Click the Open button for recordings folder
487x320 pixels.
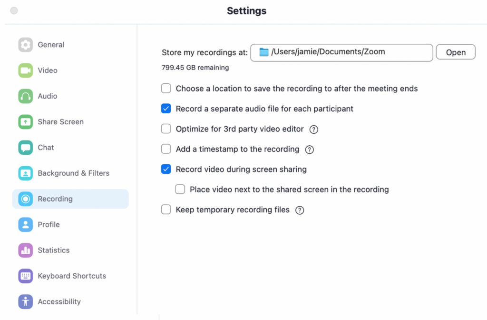click(x=456, y=52)
